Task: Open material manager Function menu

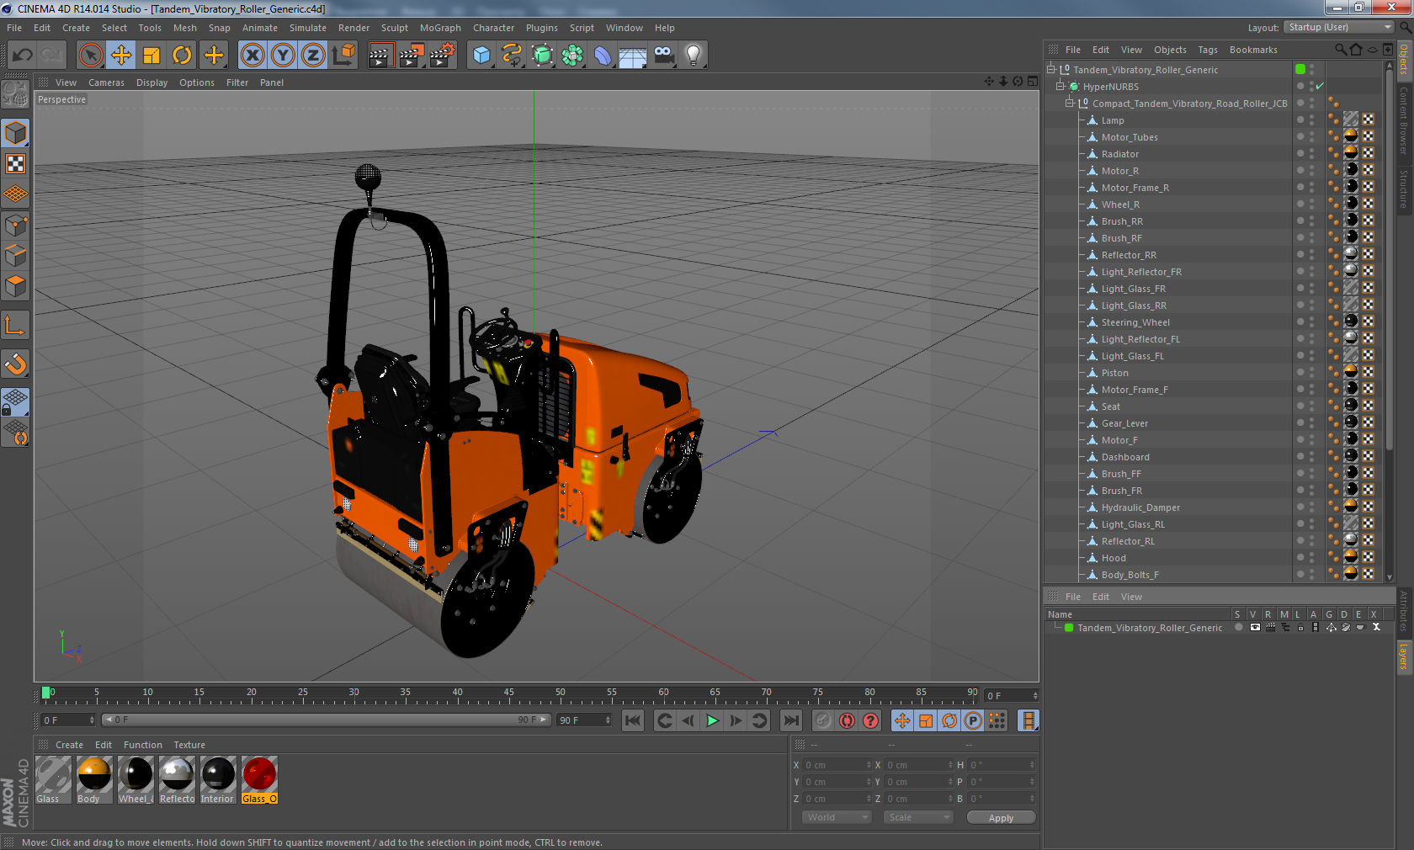Action: pos(143,745)
